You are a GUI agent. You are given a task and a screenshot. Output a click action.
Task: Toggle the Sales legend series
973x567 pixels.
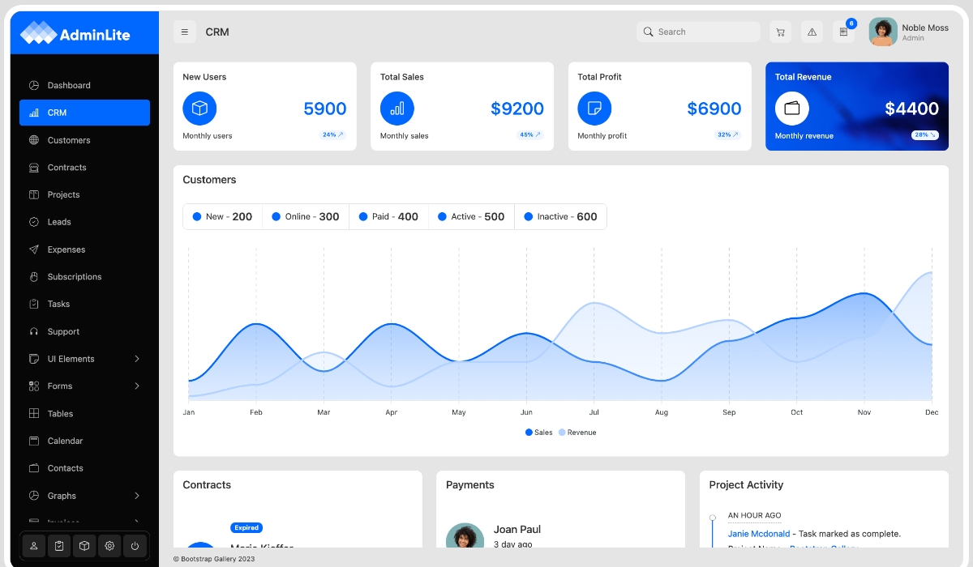point(539,433)
